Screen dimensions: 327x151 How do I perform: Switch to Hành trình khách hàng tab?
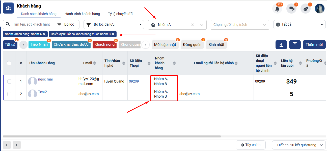(82, 14)
